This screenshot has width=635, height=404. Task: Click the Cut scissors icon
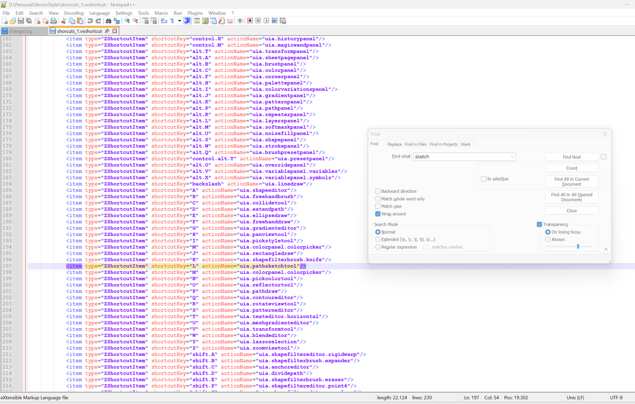(x=63, y=21)
